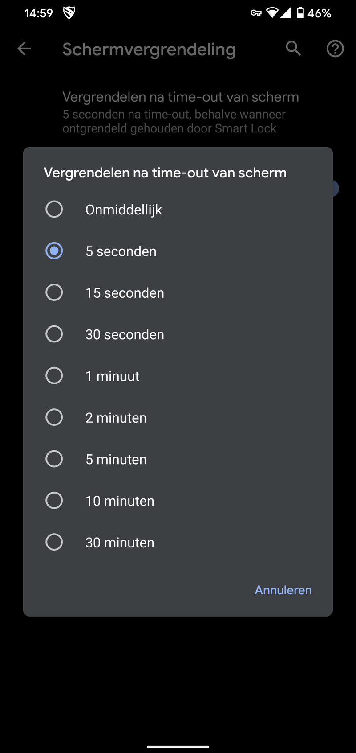The width and height of the screenshot is (356, 753).
Task: Open the search magnifier icon
Action: point(293,49)
